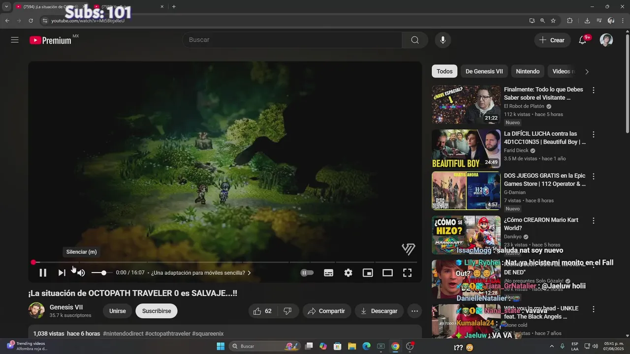Pause the video
The image size is (630, 354).
click(43, 273)
